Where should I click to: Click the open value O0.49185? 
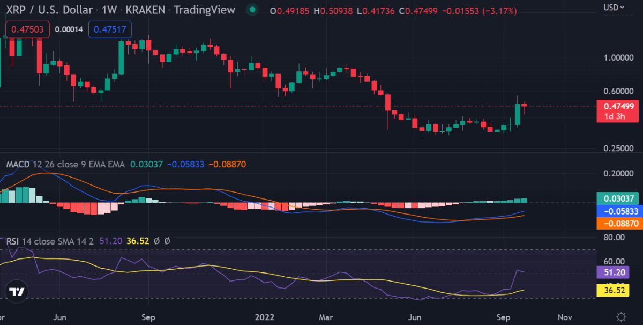pos(289,11)
